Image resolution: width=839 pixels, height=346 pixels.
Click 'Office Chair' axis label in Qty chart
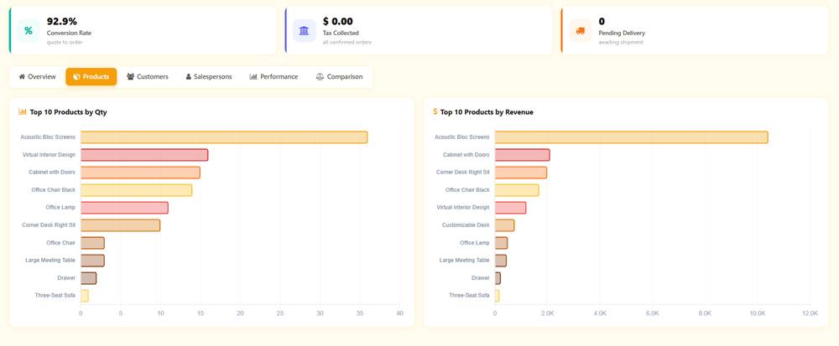pos(61,243)
